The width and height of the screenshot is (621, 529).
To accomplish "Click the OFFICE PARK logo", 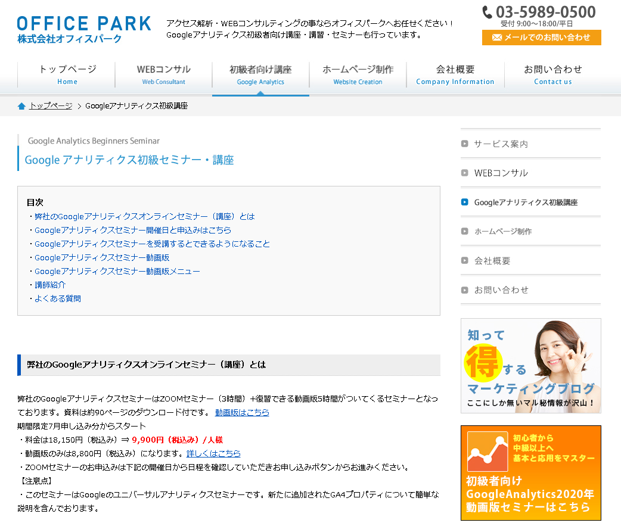I will click(84, 29).
